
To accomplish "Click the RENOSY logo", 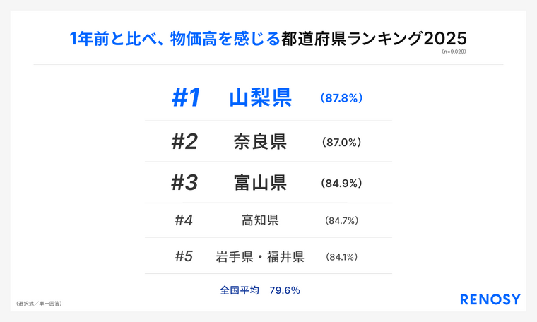I will click(490, 299).
